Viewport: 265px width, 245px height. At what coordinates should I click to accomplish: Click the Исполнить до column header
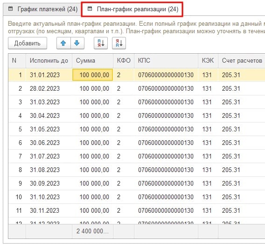(x=49, y=61)
